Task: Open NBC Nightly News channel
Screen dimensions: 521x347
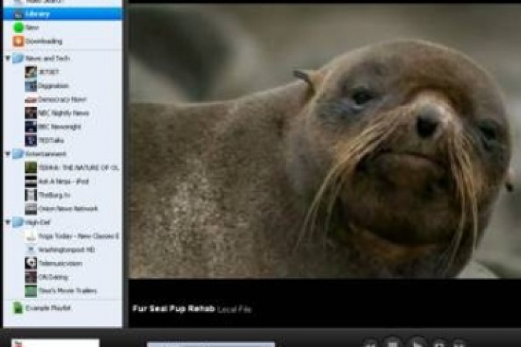Action: click(x=63, y=113)
